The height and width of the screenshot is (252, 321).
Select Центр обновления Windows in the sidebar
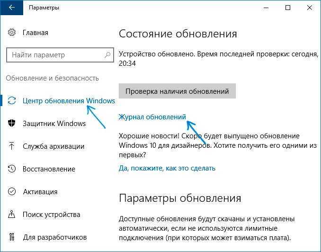click(69, 101)
